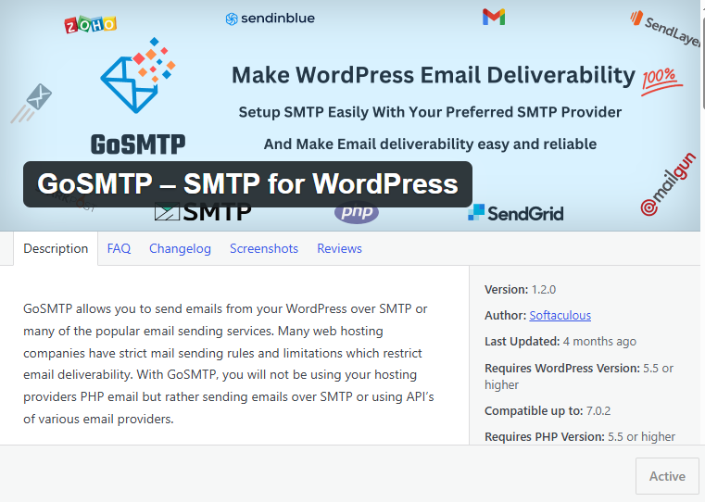Click the Active button

point(667,476)
